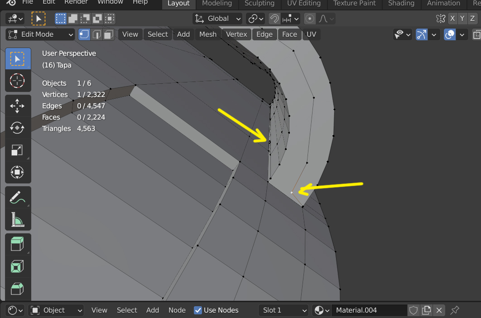Select the 3D Cursor tool
This screenshot has width=481, height=318.
(18, 81)
